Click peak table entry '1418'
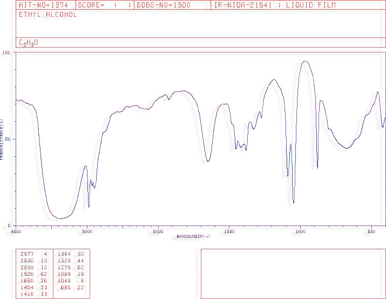This screenshot has width=386, height=299. point(27,294)
